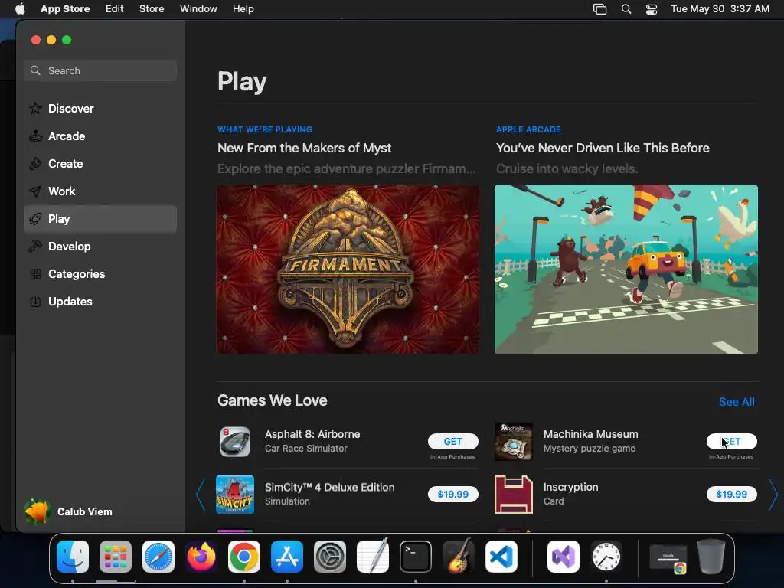The width and height of the screenshot is (784, 588).
Task: Select the Create paintbrush icon
Action: pyautogui.click(x=35, y=164)
